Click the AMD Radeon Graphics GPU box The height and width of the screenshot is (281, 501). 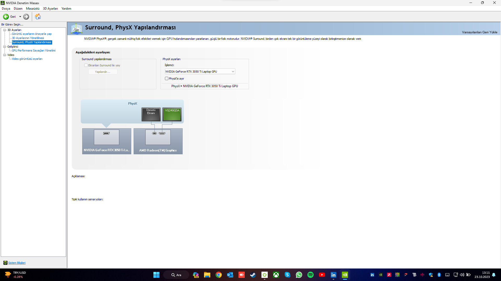click(158, 141)
